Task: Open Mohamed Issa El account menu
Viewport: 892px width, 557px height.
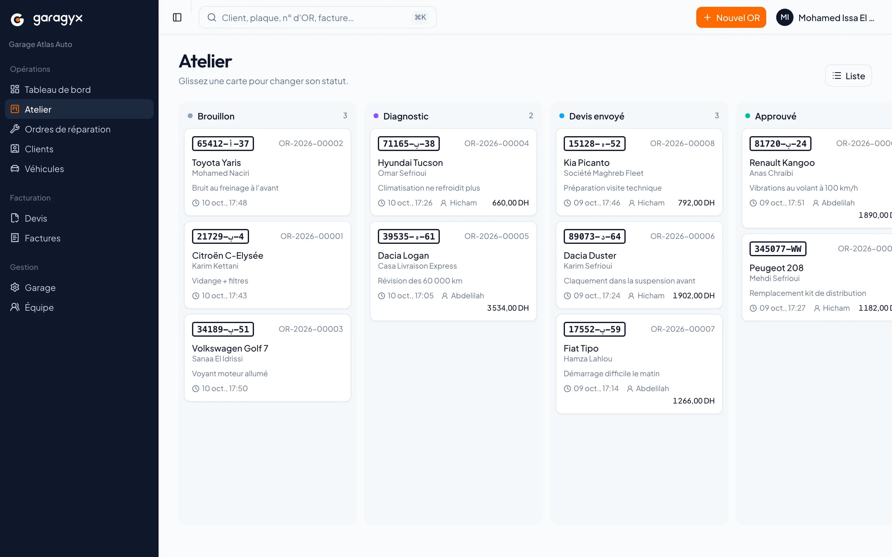Action: pos(825,17)
